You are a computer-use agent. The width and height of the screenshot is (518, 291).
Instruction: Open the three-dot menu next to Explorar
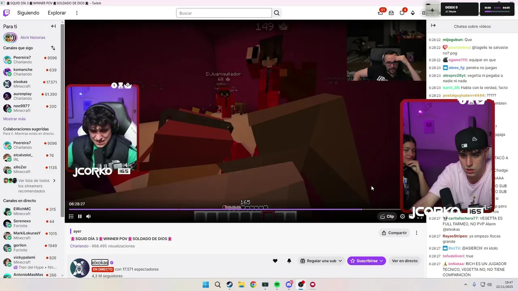pos(76,13)
